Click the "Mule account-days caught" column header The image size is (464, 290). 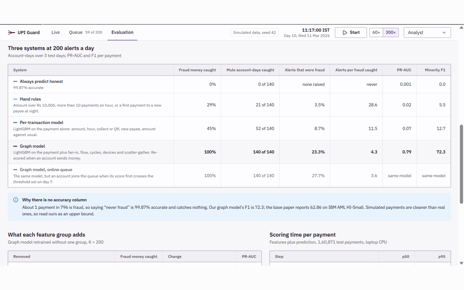[250, 70]
